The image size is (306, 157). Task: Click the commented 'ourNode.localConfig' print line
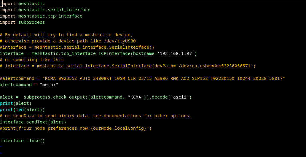click(76, 128)
